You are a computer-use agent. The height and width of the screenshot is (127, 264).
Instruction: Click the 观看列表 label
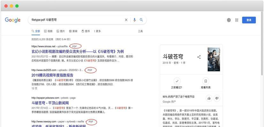(x=206, y=87)
